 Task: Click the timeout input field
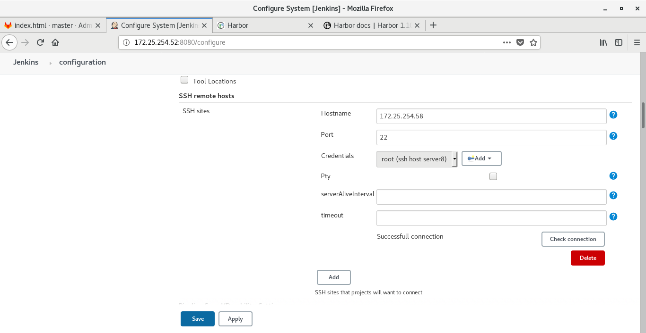tap(491, 218)
